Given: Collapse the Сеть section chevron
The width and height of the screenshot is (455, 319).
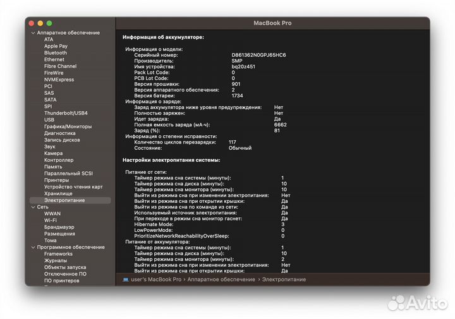Looking at the screenshot, I should 33,207.
